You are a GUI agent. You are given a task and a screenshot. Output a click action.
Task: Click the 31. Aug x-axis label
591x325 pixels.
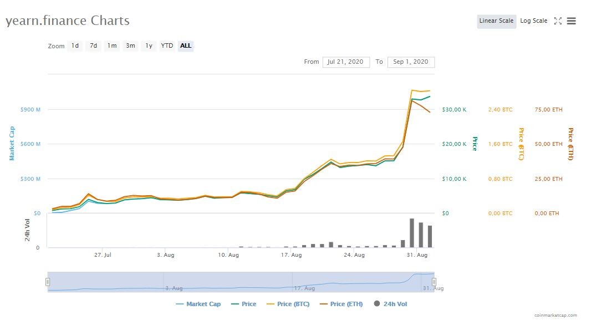pos(417,255)
